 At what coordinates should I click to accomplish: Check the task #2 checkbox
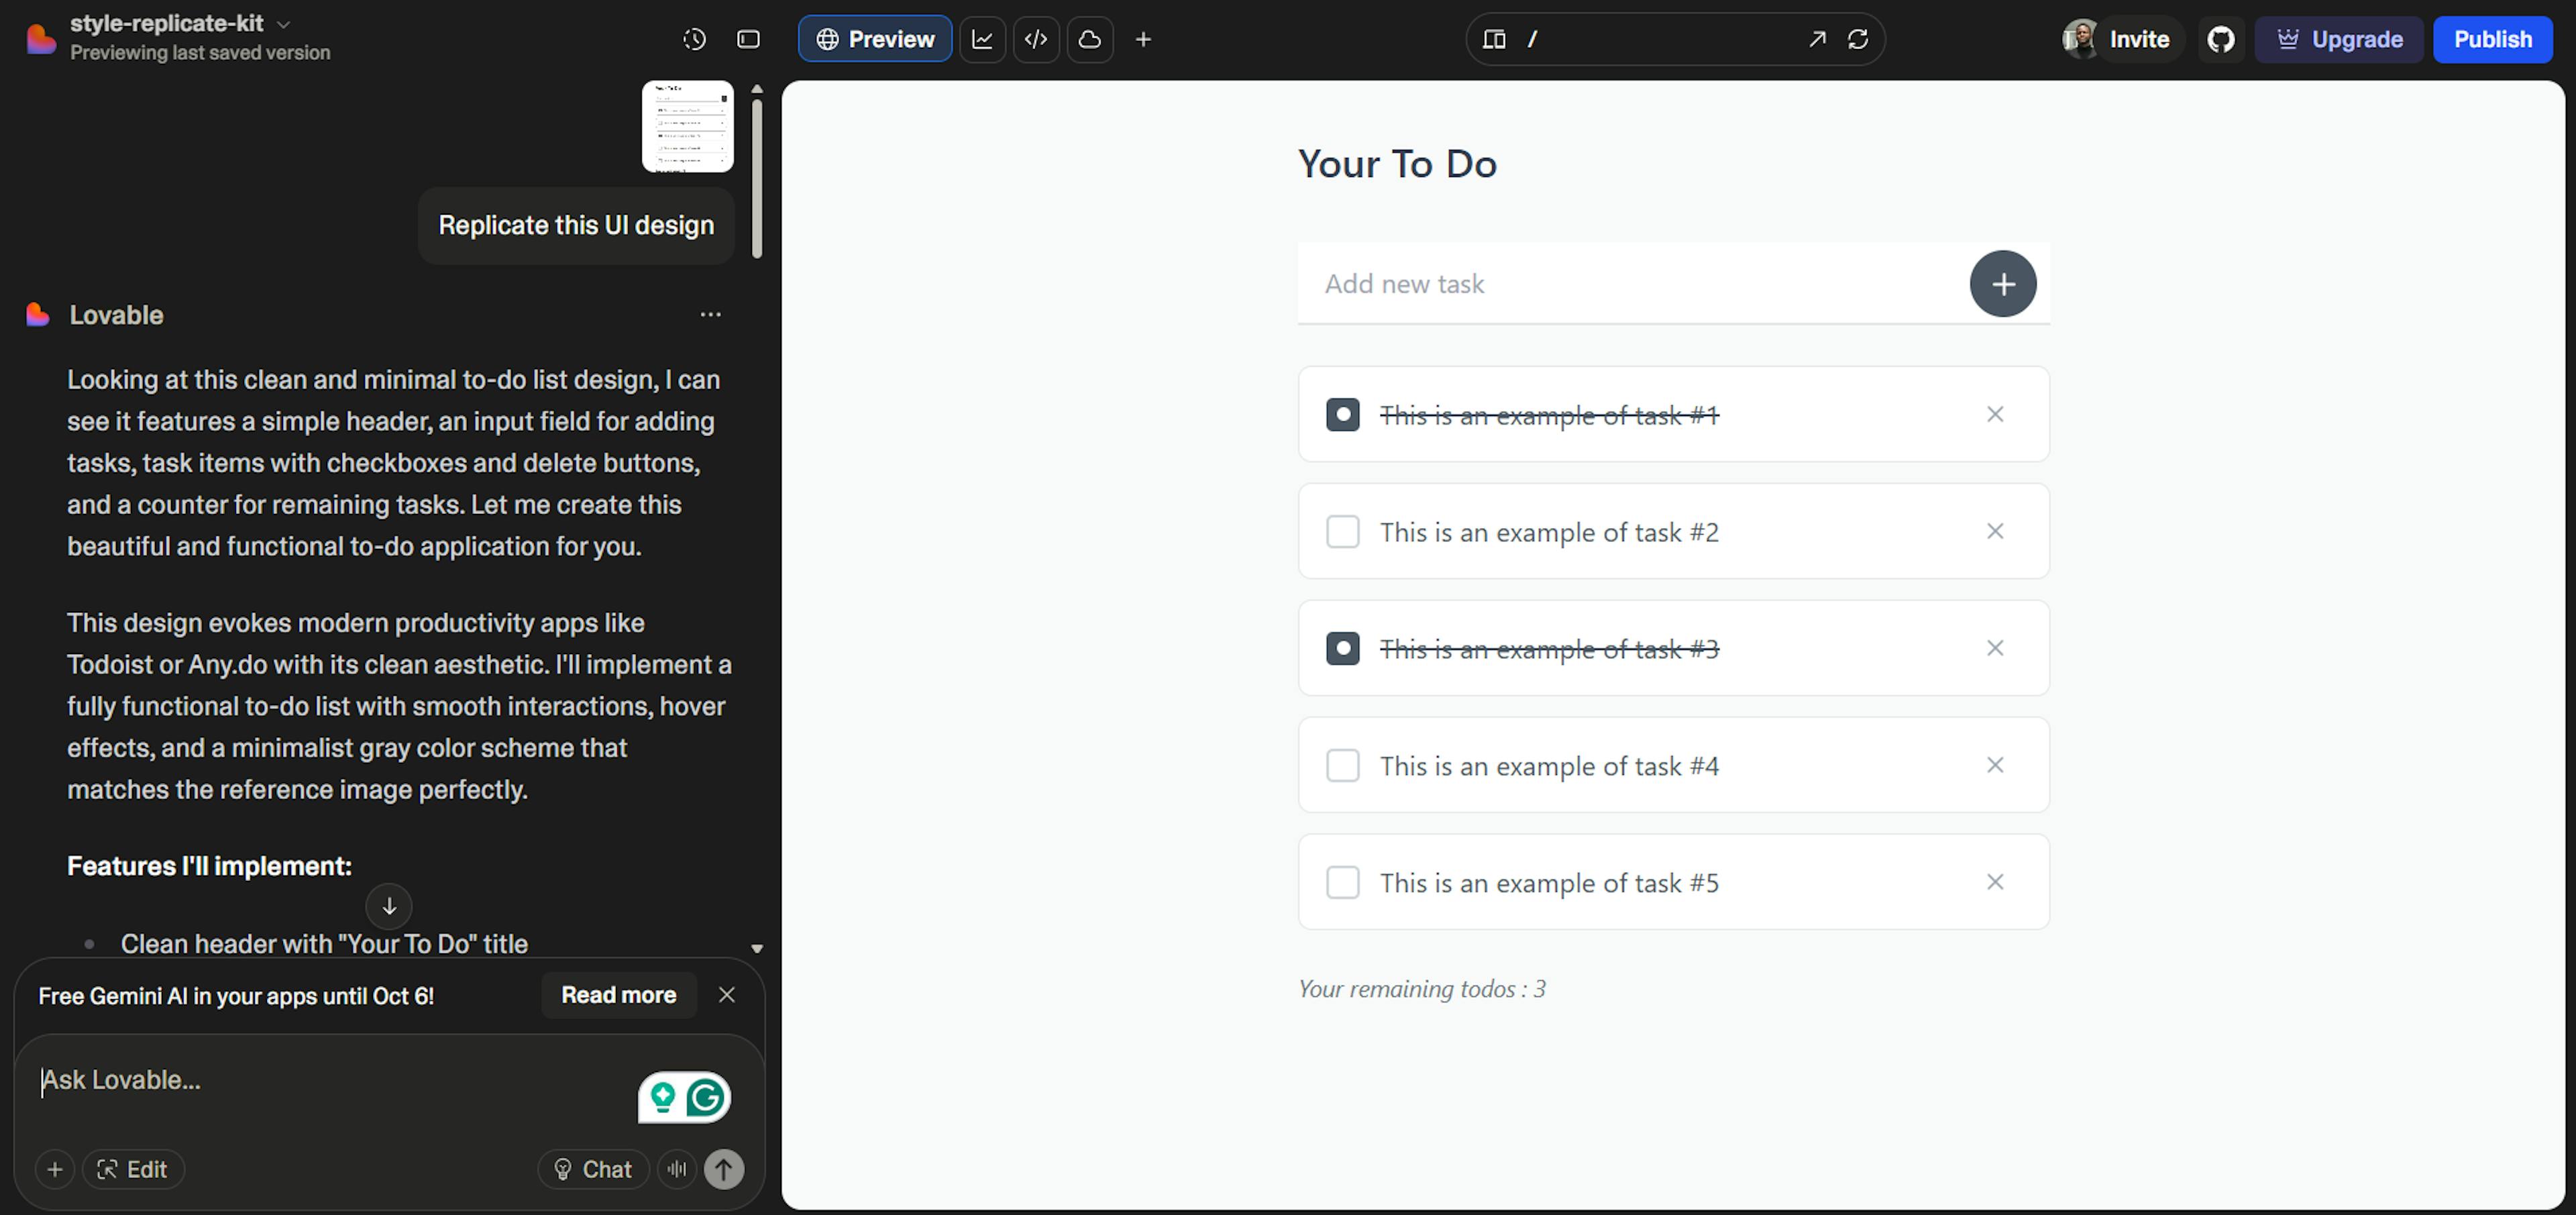(x=1342, y=531)
